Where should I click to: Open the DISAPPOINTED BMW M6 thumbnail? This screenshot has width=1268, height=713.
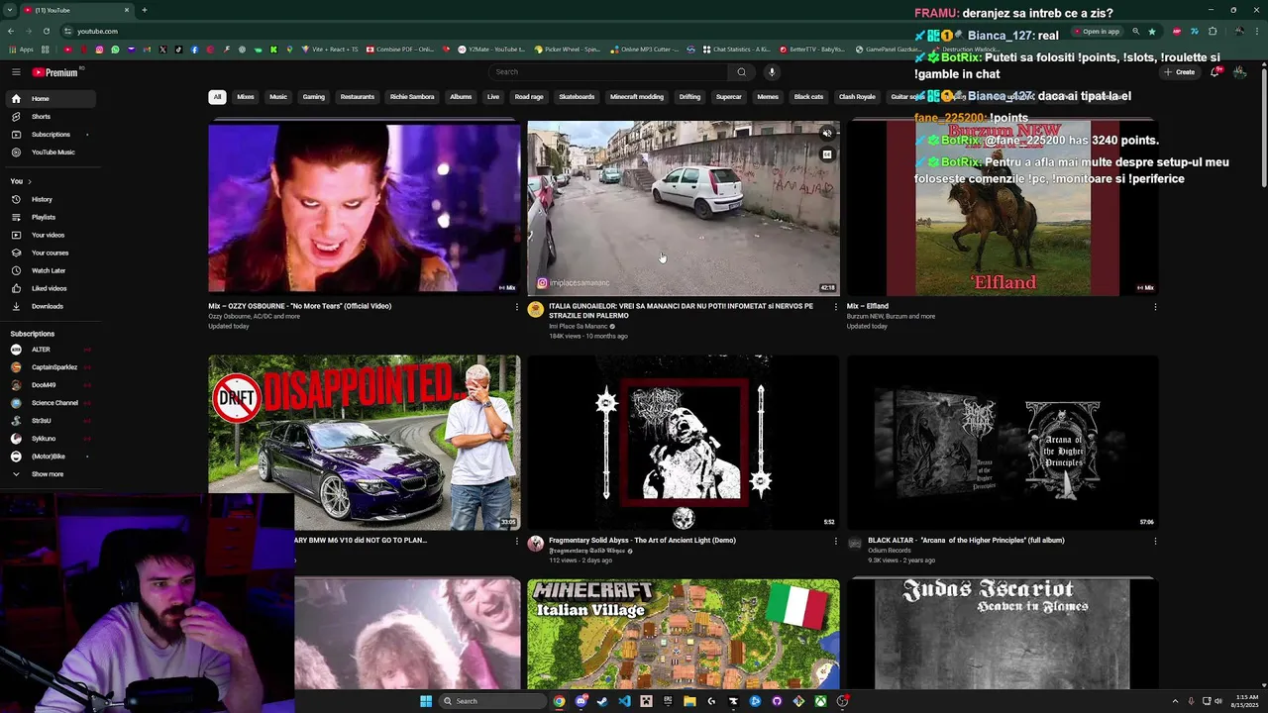[x=364, y=443]
